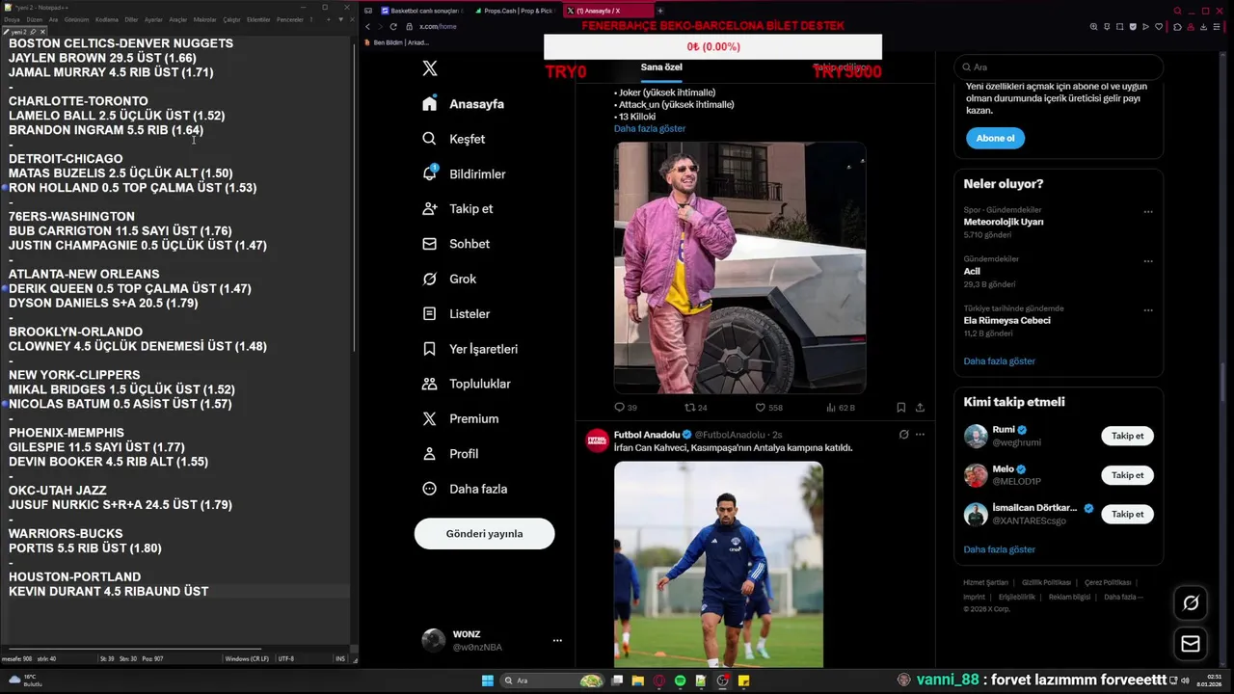Click the X logo above Anasayfa
1234x694 pixels.
[430, 68]
